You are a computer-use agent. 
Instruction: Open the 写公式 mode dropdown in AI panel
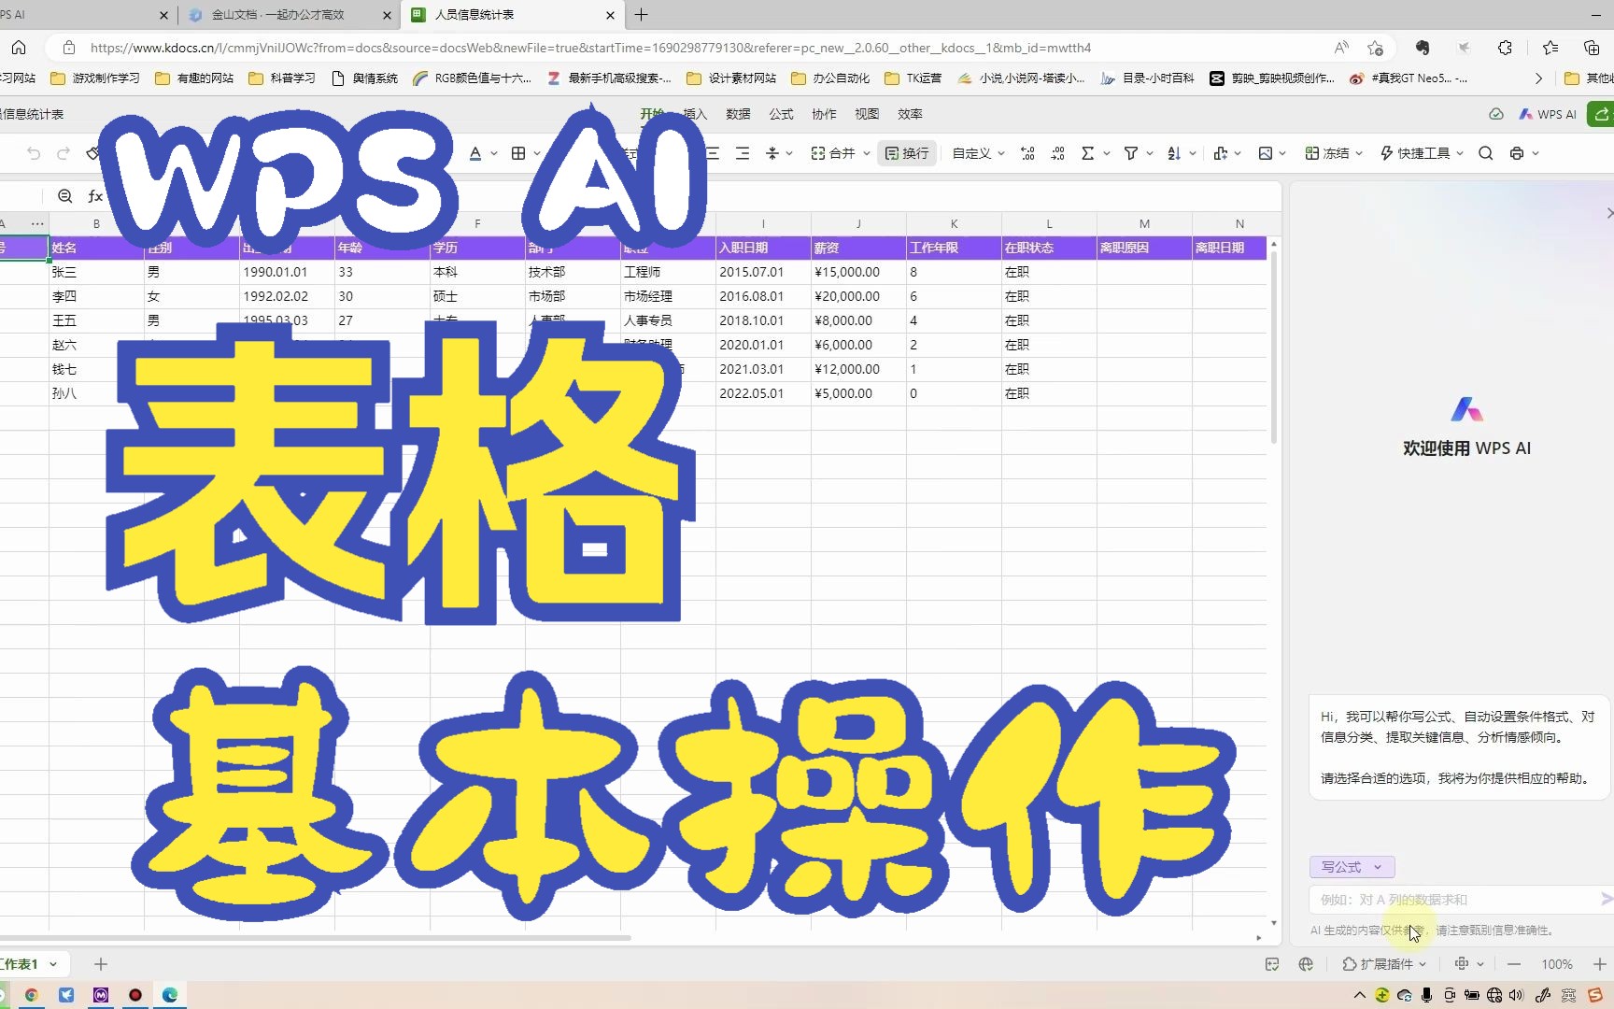(x=1352, y=867)
